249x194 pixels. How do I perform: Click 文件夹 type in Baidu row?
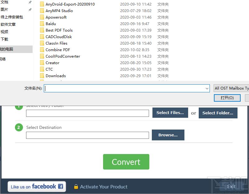pyautogui.click(x=163, y=24)
